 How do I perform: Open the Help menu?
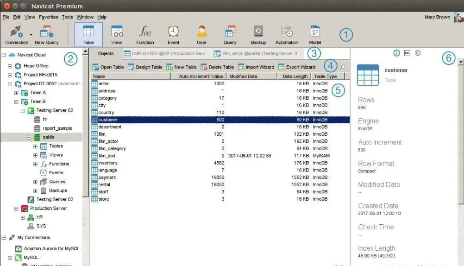click(102, 17)
